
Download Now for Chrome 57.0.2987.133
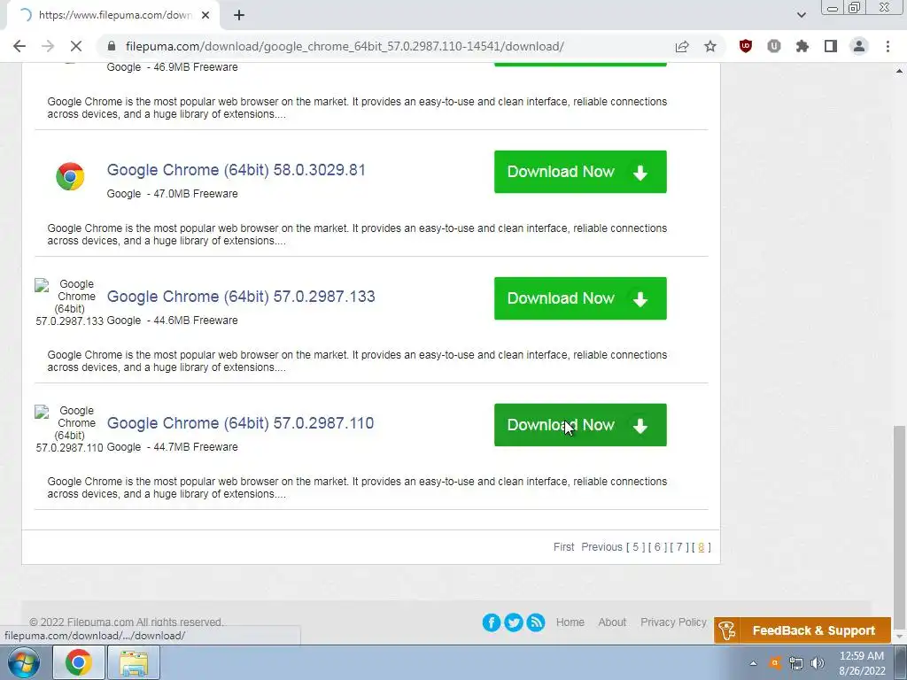tap(580, 298)
